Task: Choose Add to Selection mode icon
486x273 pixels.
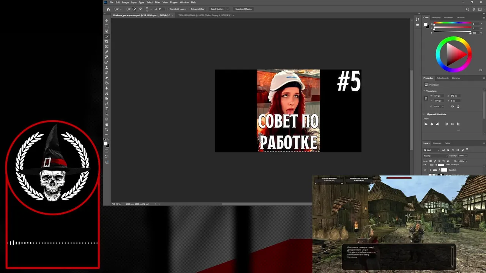Action: pos(134,9)
